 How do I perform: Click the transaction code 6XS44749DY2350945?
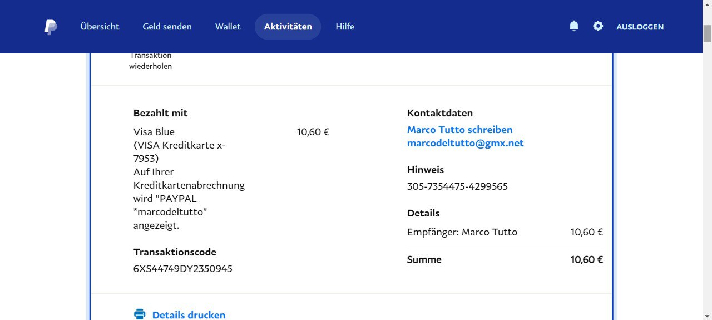(x=182, y=269)
